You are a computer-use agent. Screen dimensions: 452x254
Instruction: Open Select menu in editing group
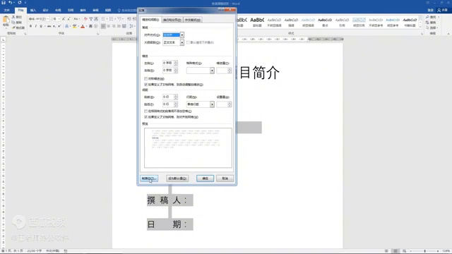click(x=432, y=28)
